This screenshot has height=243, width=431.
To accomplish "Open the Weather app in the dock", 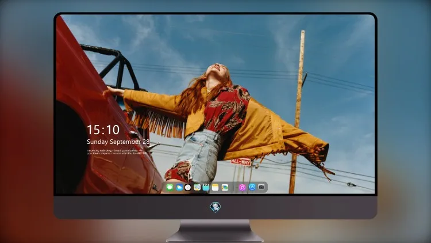I will 179,187.
